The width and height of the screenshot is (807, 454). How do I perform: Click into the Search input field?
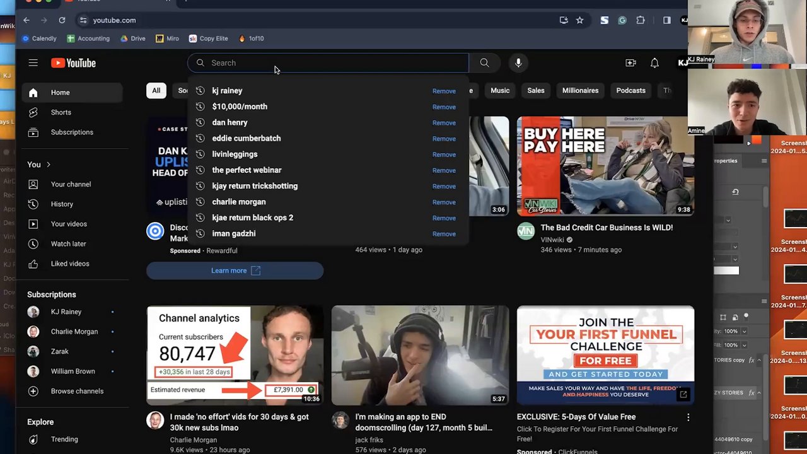(x=328, y=62)
